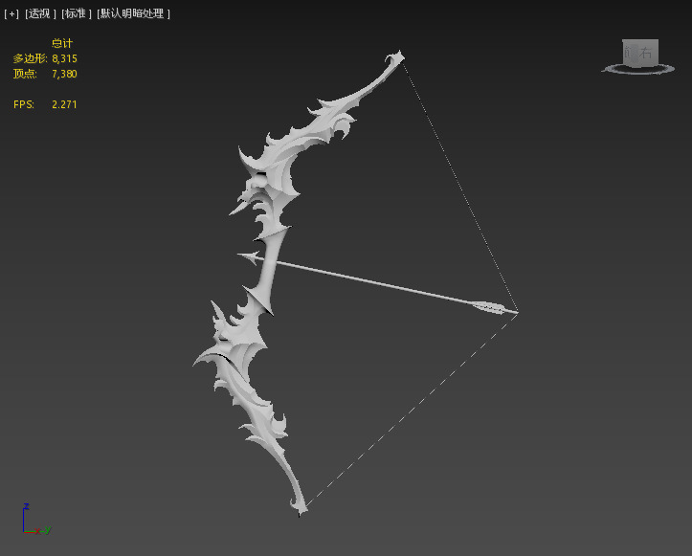Click the ViewCube face in corner
This screenshot has width=692, height=556.
coord(640,52)
